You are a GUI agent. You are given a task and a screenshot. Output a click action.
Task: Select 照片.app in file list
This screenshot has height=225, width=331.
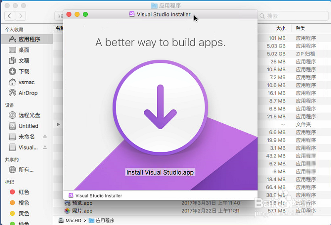(82, 211)
